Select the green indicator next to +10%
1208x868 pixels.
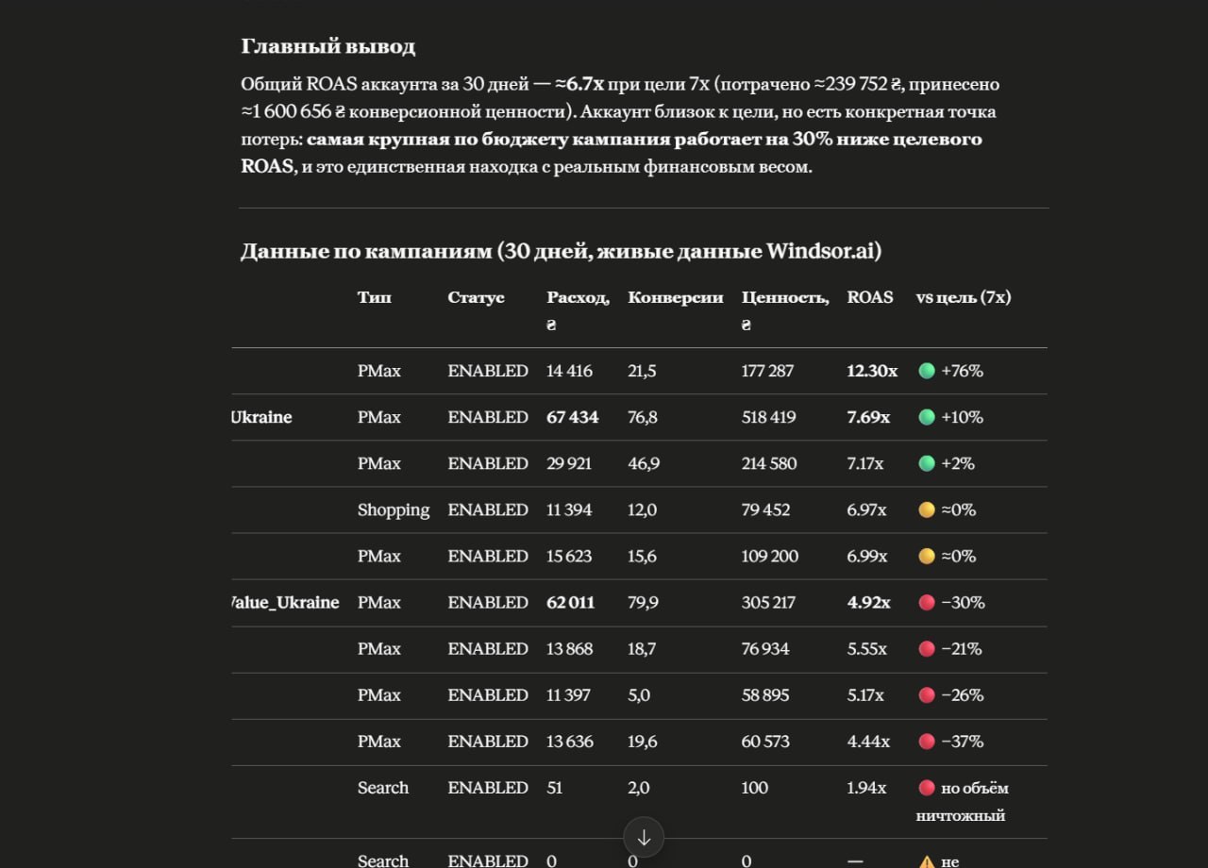(x=927, y=417)
